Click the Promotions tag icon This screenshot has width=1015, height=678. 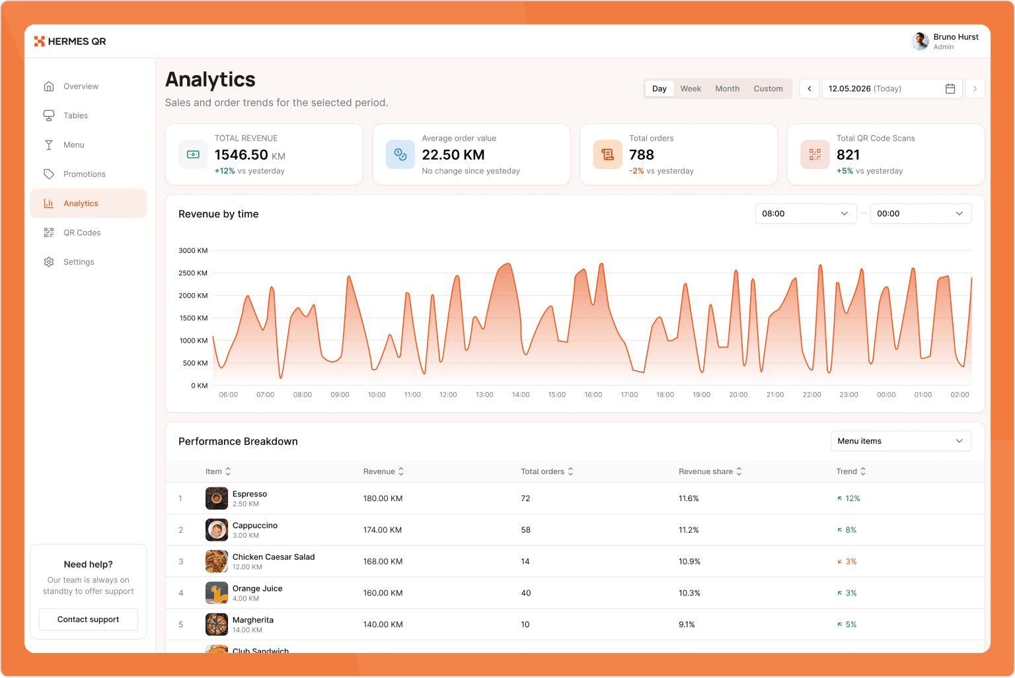[x=49, y=174]
